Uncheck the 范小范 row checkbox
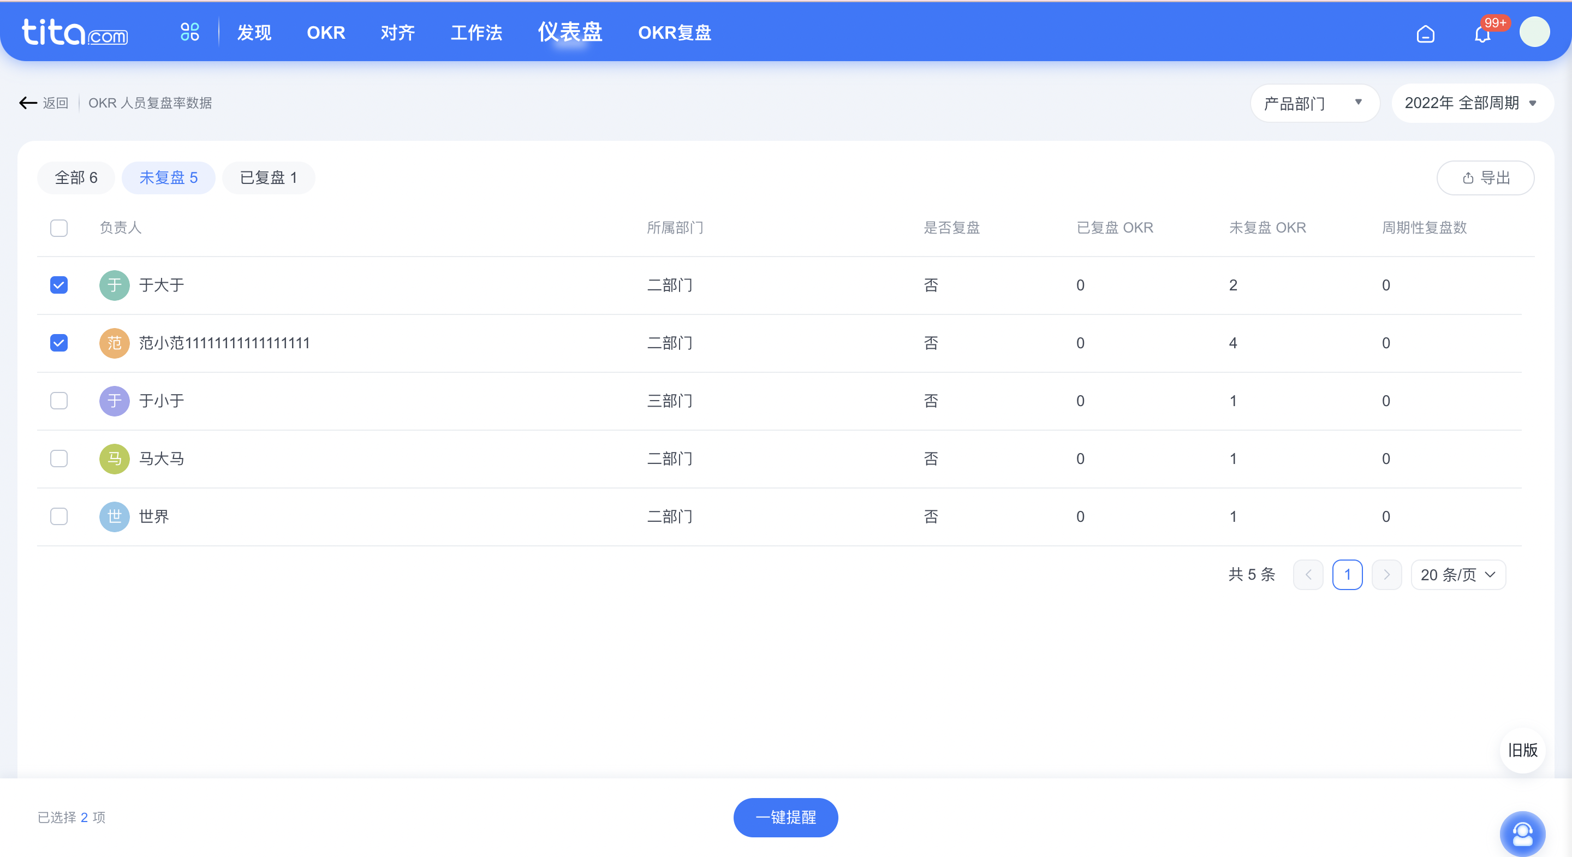 (58, 343)
